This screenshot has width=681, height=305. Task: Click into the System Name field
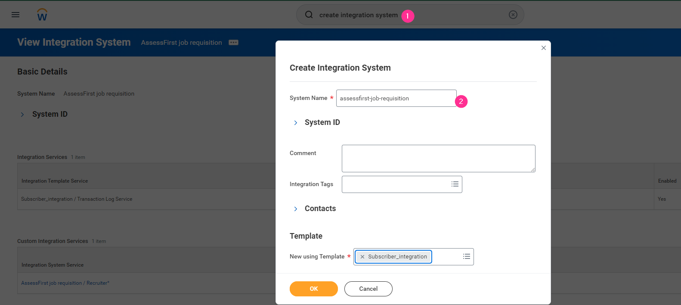[x=396, y=98]
